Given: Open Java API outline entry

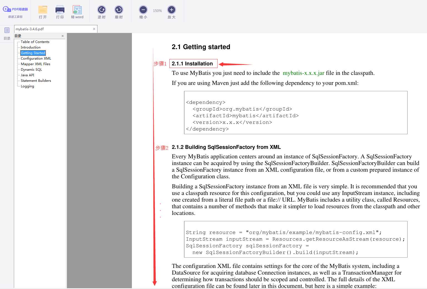Looking at the screenshot, I should (x=27, y=75).
